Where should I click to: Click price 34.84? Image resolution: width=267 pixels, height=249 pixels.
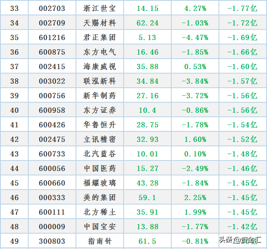pyautogui.click(x=147, y=81)
